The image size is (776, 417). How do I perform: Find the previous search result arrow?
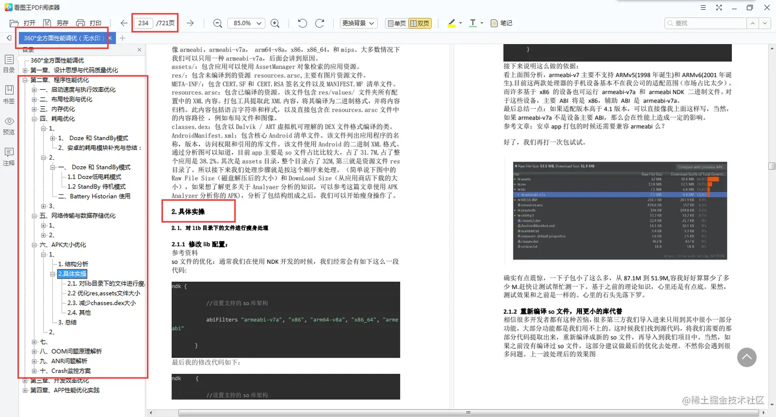point(752,23)
